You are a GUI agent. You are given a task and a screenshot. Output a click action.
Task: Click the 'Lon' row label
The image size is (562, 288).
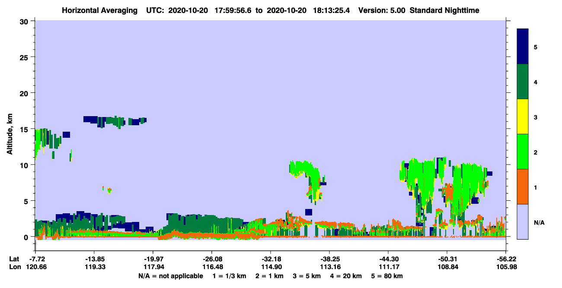coord(14,267)
